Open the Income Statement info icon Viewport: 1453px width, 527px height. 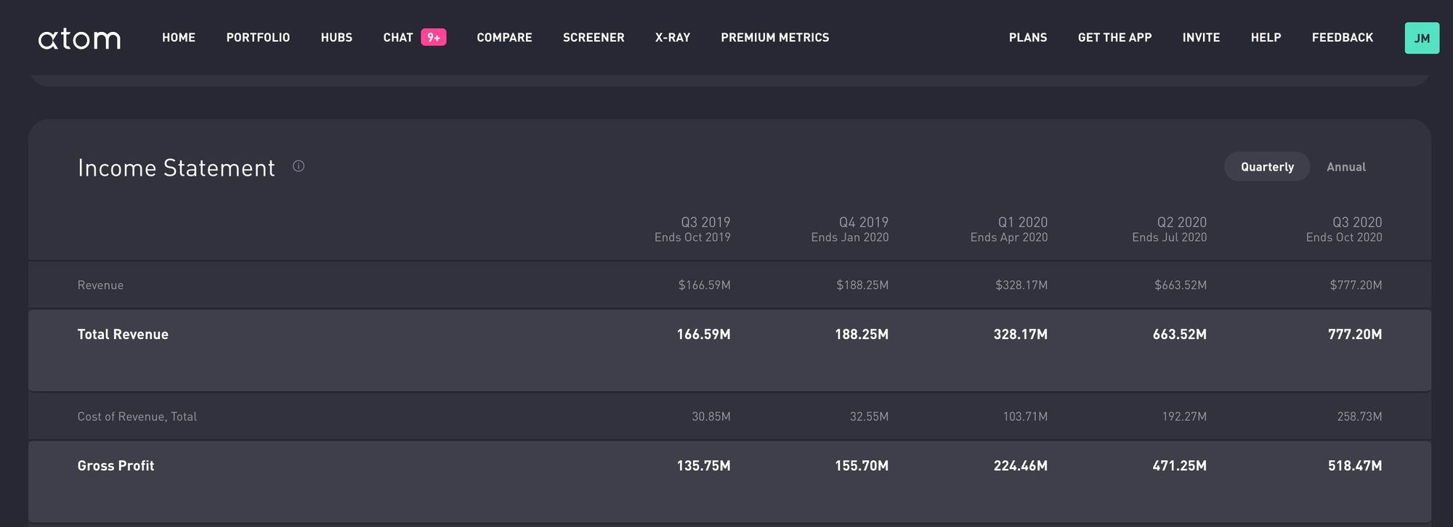[299, 166]
